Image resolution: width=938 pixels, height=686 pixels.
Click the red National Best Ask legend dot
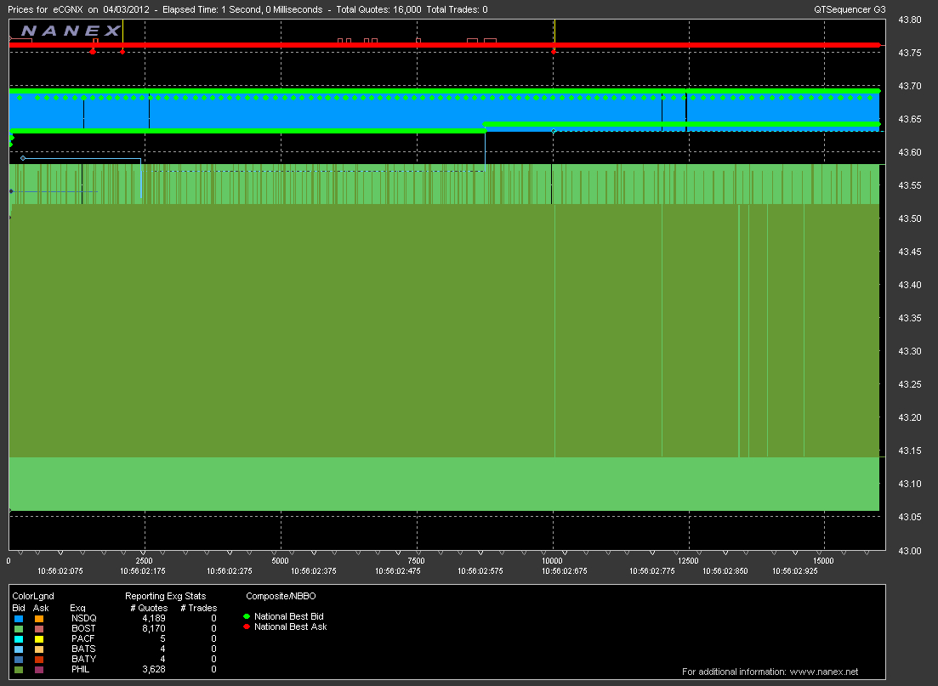pyautogui.click(x=247, y=626)
